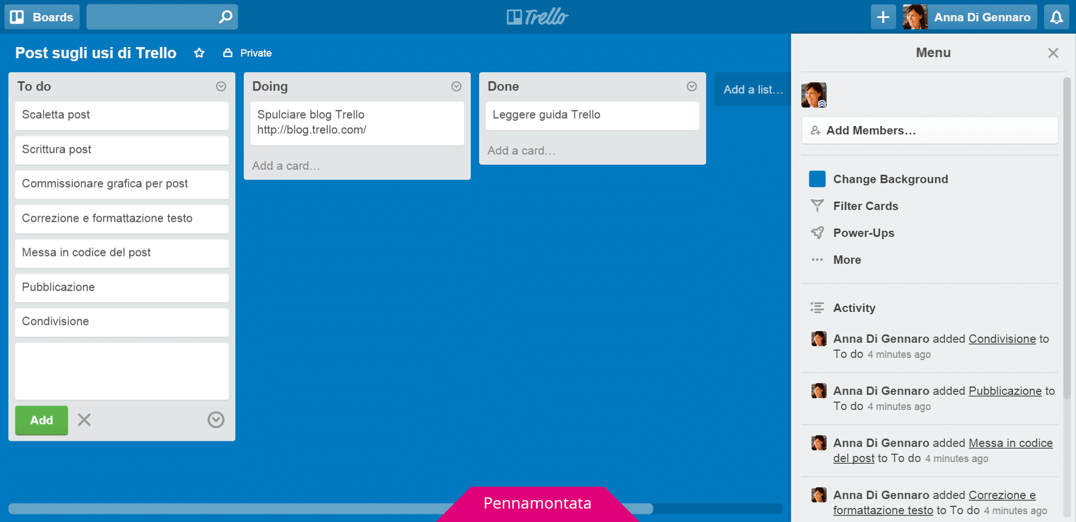
Task: Open Condivisione link in activity
Action: click(1002, 339)
